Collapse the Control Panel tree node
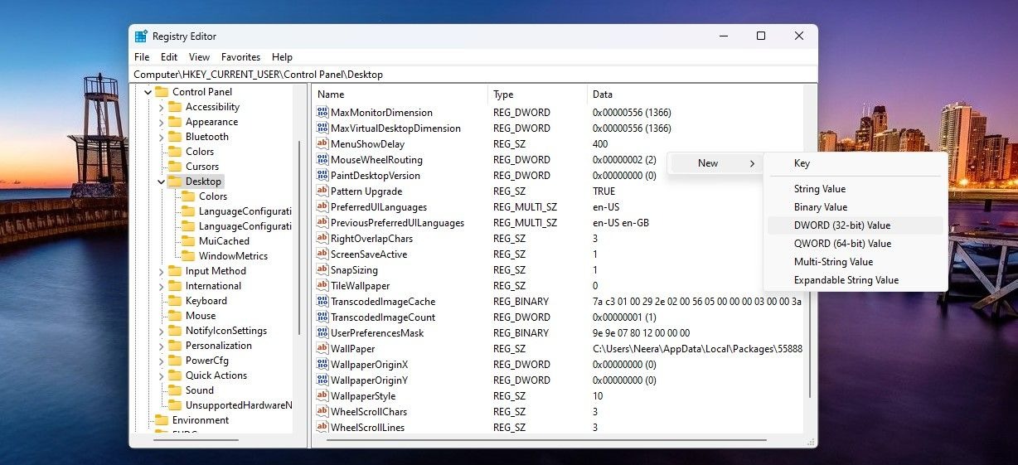 pyautogui.click(x=148, y=92)
